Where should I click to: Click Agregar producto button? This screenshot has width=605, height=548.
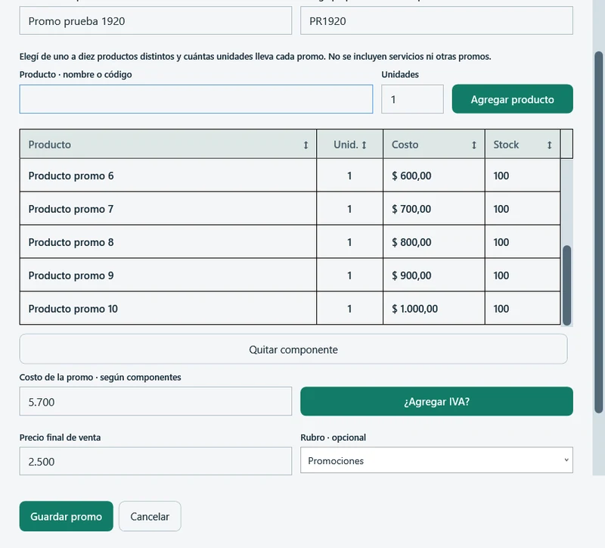[513, 99]
